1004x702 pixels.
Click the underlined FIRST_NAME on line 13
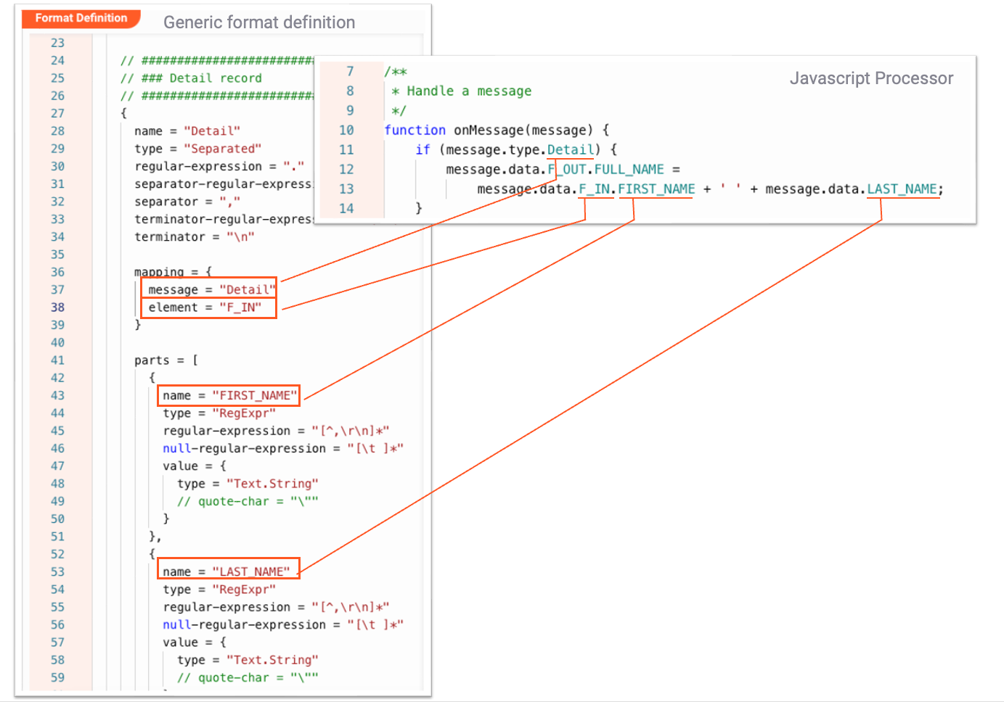(x=656, y=189)
